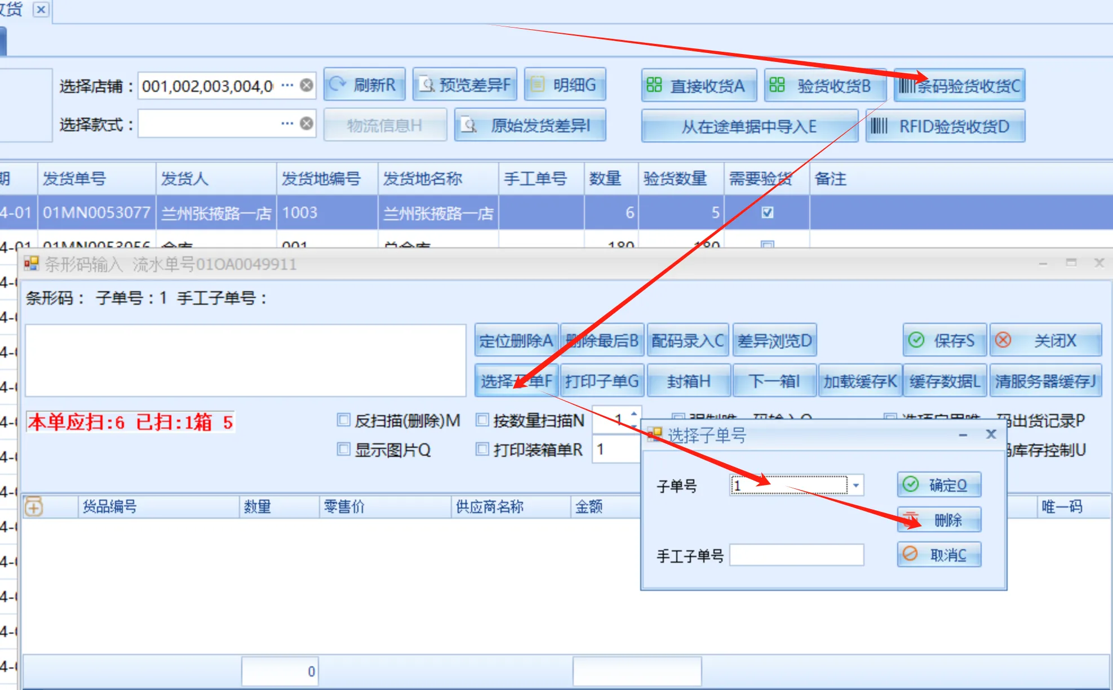Click the 保存S save button
1113x690 pixels.
[x=945, y=340]
